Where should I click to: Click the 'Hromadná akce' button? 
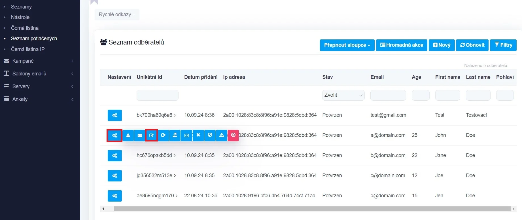(x=402, y=45)
